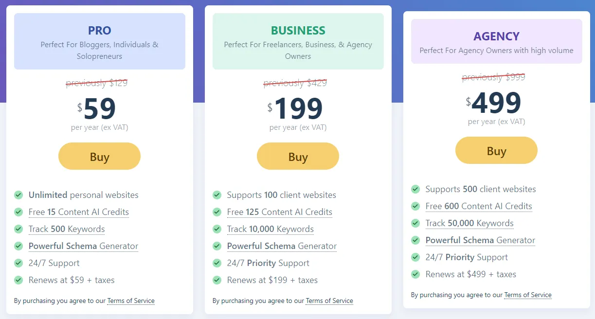
Task: Click the checkmark next to Free 15 Content AI Credits
Action: tap(18, 212)
